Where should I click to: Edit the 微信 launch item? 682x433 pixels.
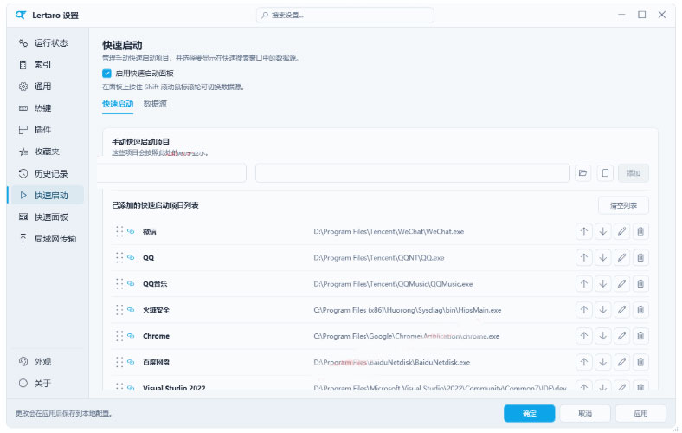pos(621,231)
